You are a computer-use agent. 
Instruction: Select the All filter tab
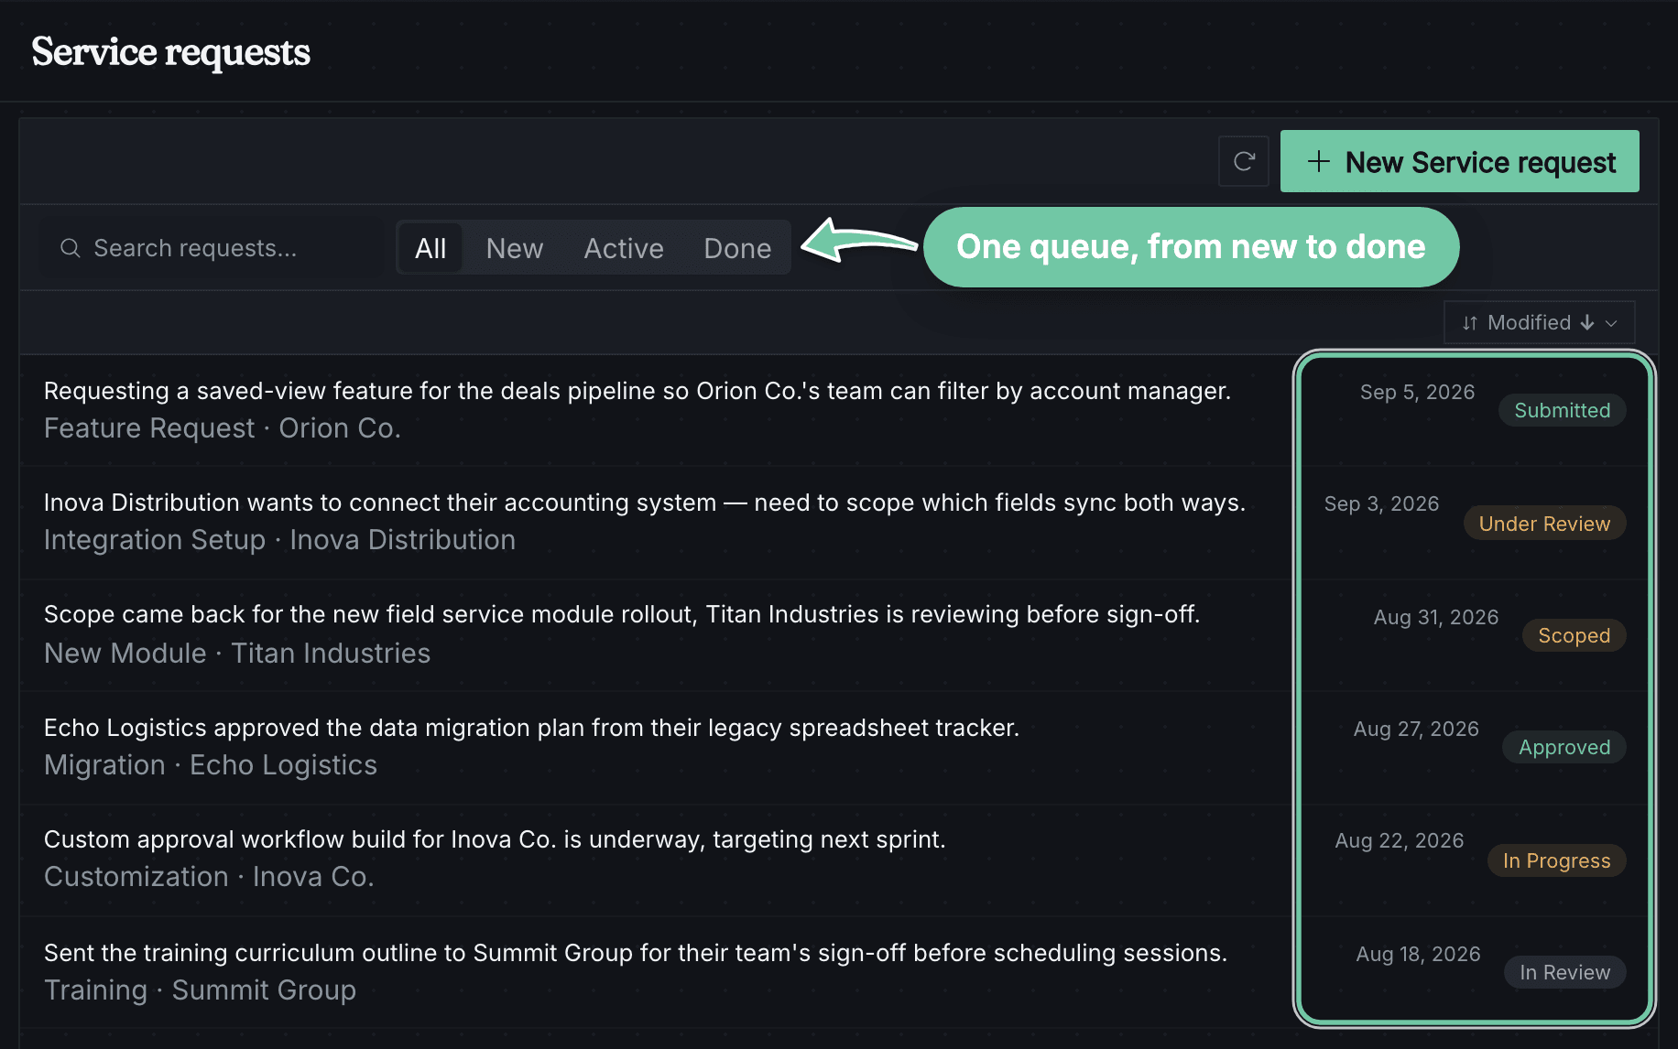pyautogui.click(x=430, y=248)
